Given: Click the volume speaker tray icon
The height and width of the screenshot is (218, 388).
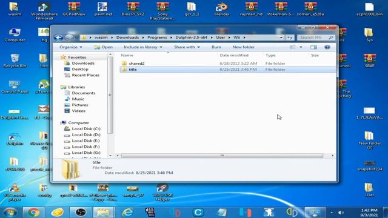Looking at the screenshot, I should coord(341,213).
